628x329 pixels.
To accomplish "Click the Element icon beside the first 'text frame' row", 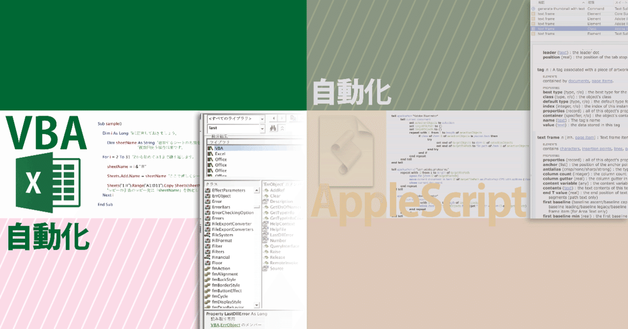I will (x=533, y=14).
